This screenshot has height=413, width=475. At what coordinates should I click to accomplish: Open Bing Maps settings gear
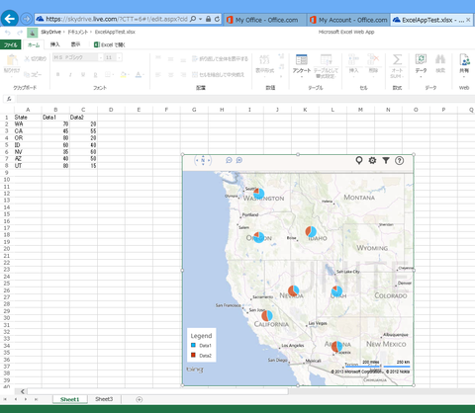[372, 160]
